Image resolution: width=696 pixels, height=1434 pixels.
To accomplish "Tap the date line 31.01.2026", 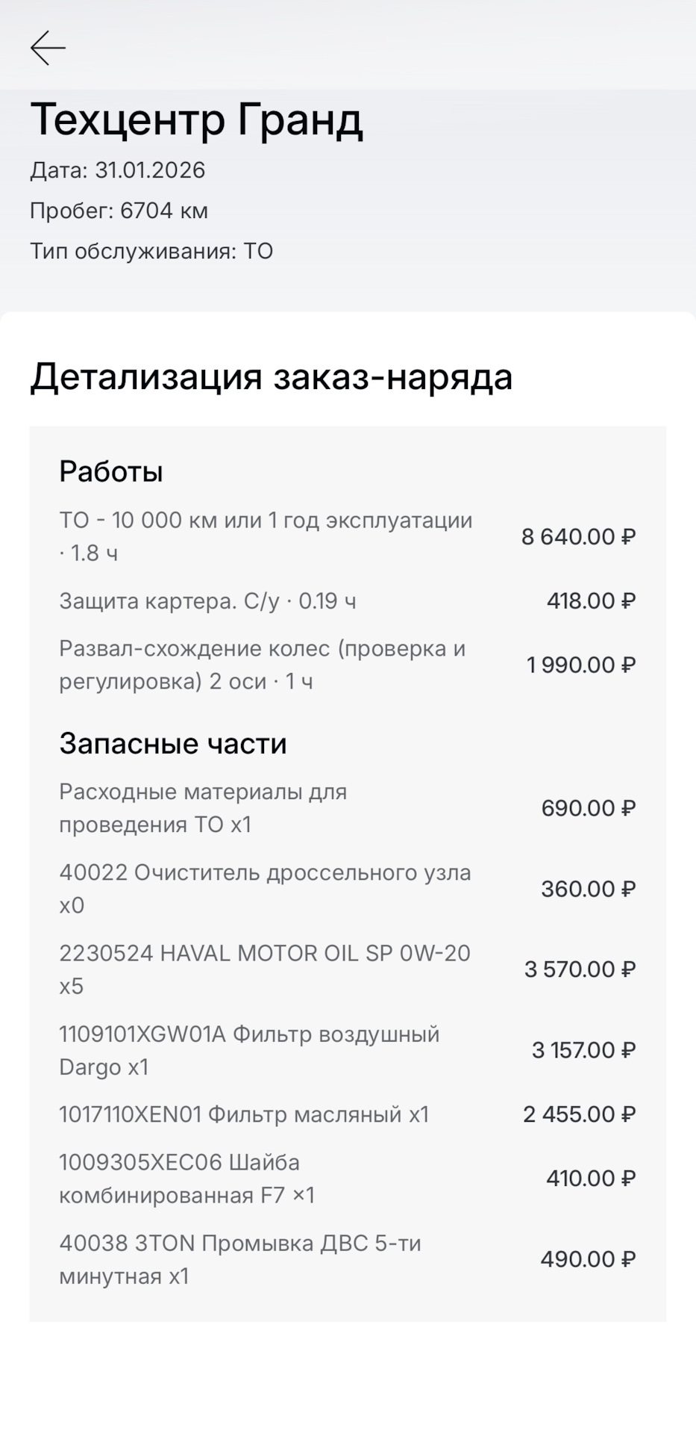I will coord(118,170).
